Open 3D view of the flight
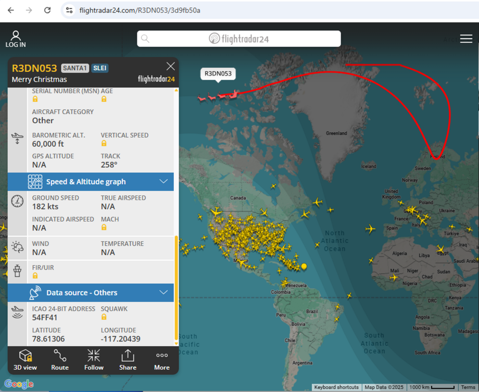The image size is (479, 392). point(25,360)
